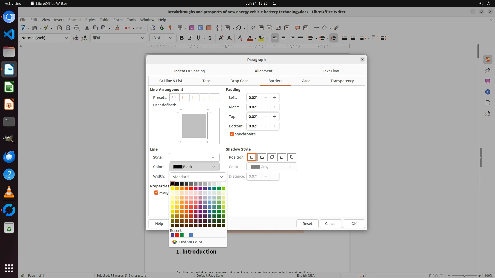The width and height of the screenshot is (495, 278).
Task: Select the Box preset border arrangement
Action: tap(184, 98)
